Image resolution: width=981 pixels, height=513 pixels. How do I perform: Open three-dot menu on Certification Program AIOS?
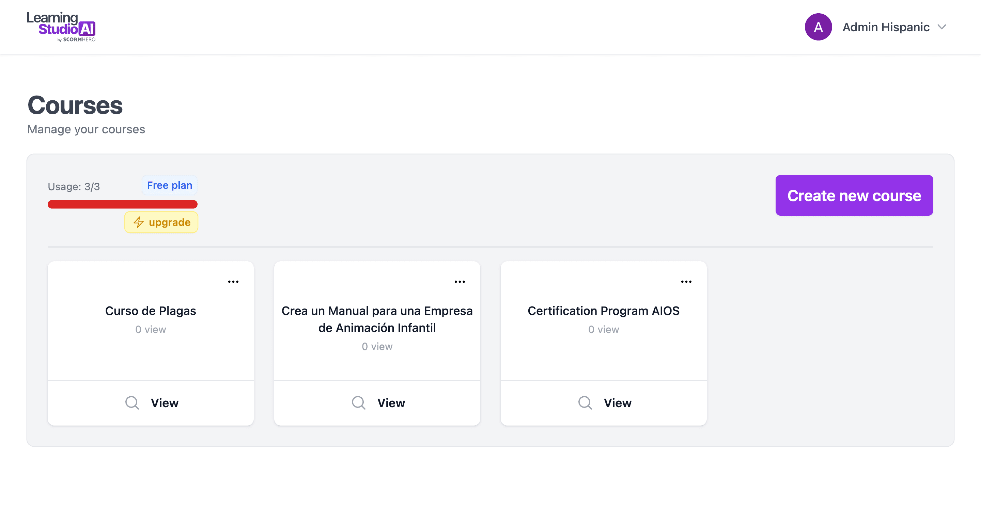click(x=686, y=282)
